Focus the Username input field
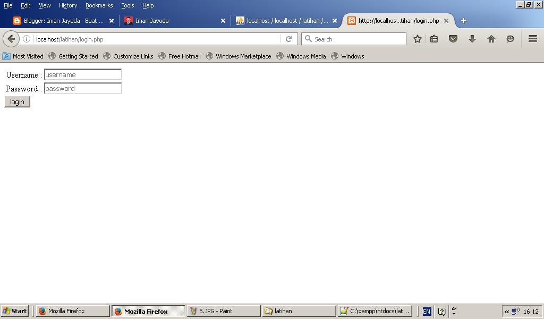Image resolution: width=544 pixels, height=319 pixels. (x=83, y=74)
